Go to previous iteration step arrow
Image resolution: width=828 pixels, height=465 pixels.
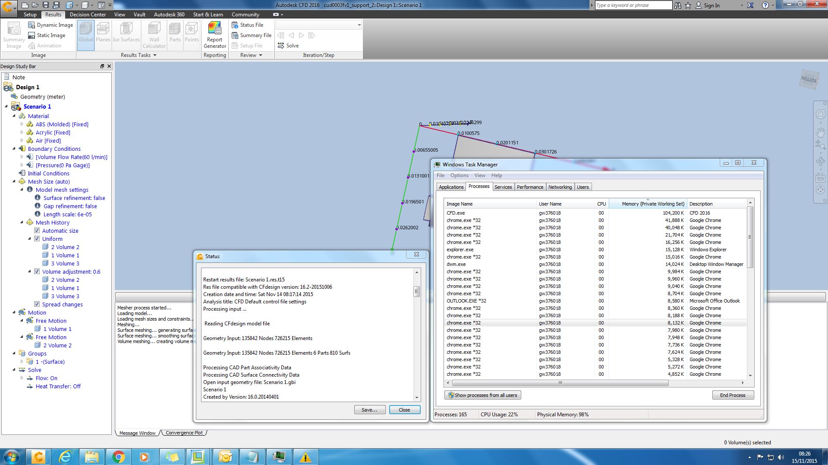[x=291, y=35]
